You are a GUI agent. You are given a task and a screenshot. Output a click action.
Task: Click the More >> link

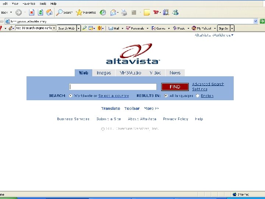point(151,108)
